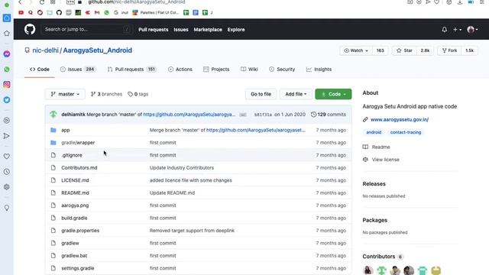Open WhatsApp in the Opera sidebar
This screenshot has height=275, width=489.
coord(7,70)
